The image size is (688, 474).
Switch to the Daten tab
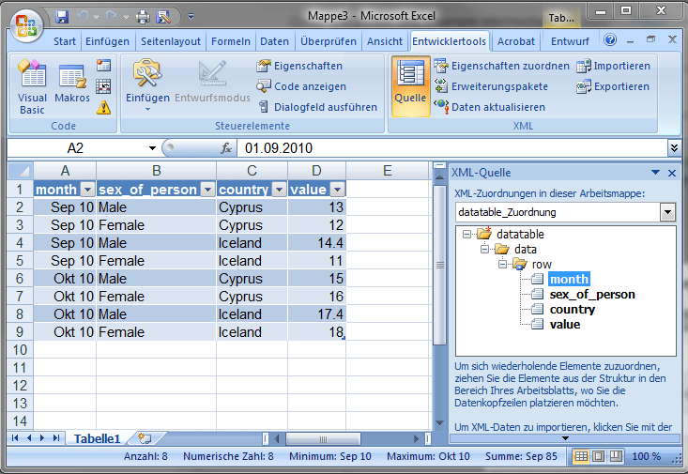(x=275, y=41)
